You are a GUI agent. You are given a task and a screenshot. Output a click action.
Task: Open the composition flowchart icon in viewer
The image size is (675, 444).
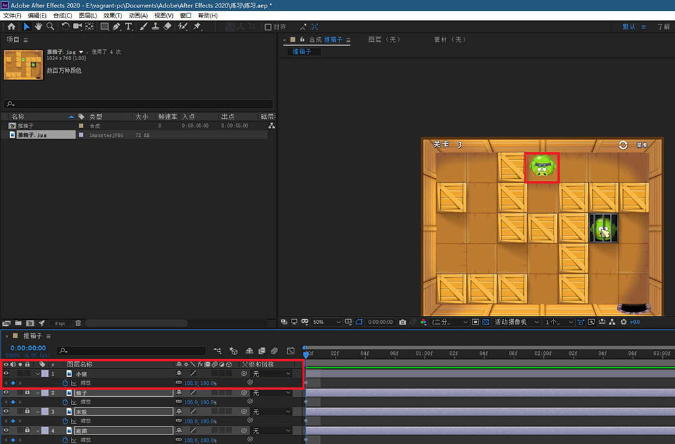point(612,322)
